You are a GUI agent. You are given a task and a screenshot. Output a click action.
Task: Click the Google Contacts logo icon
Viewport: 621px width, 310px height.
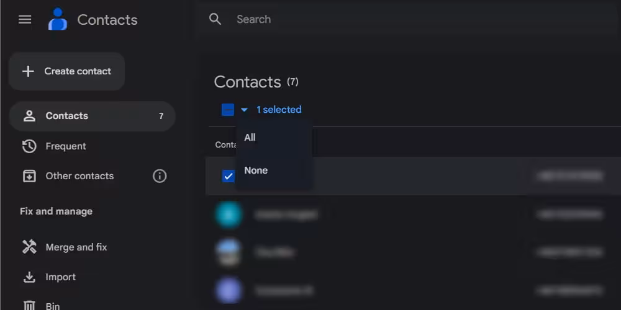[58, 20]
